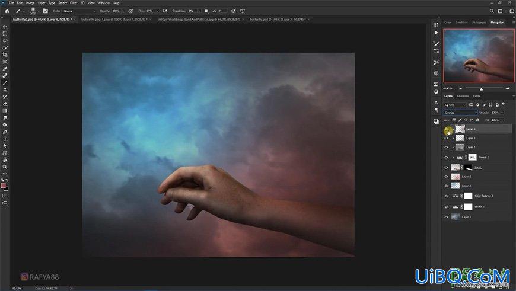Click the Home icon in options bar
Viewport: 516px width, 291px height.
[x=7, y=11]
